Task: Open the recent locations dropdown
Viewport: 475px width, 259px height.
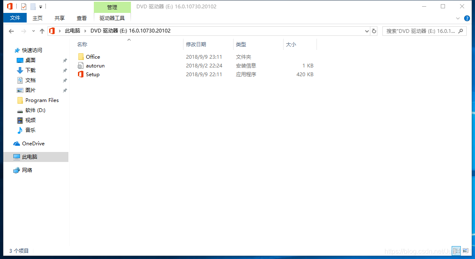Action: coord(33,31)
